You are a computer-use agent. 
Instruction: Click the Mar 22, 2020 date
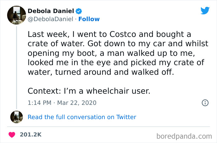tap(78, 103)
